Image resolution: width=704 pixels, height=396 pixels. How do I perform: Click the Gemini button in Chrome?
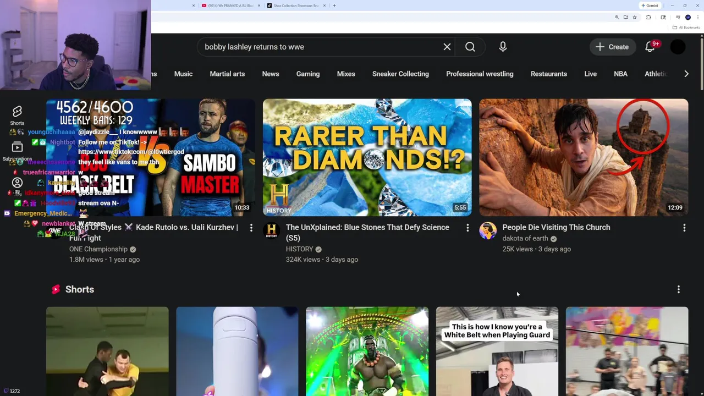coord(650,5)
